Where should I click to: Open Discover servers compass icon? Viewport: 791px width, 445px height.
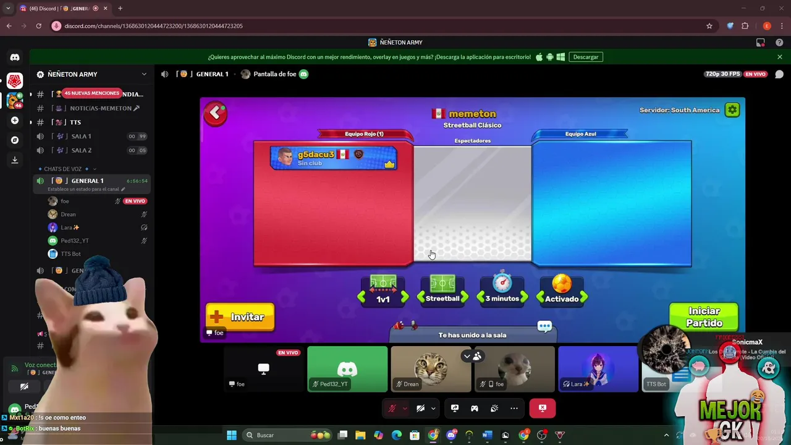click(15, 140)
